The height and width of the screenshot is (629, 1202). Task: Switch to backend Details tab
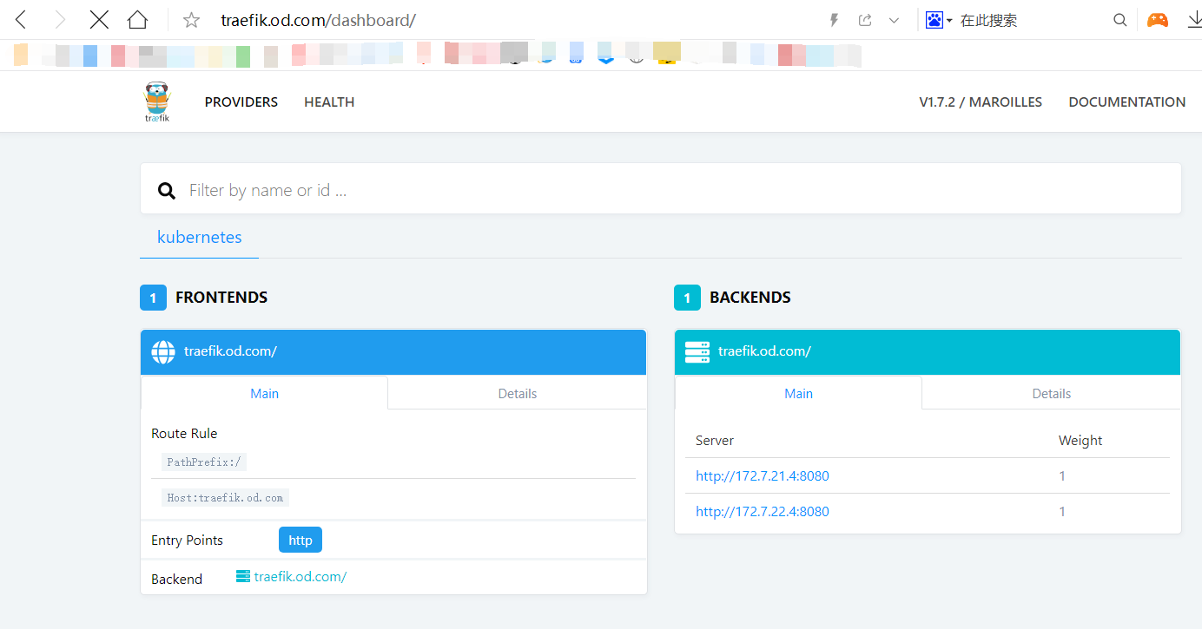[1051, 393]
